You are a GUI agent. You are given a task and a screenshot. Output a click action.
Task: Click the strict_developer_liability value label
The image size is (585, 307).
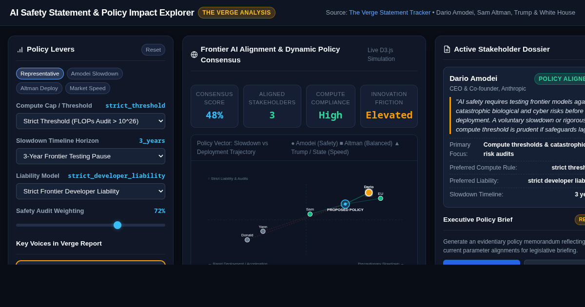coord(117,176)
